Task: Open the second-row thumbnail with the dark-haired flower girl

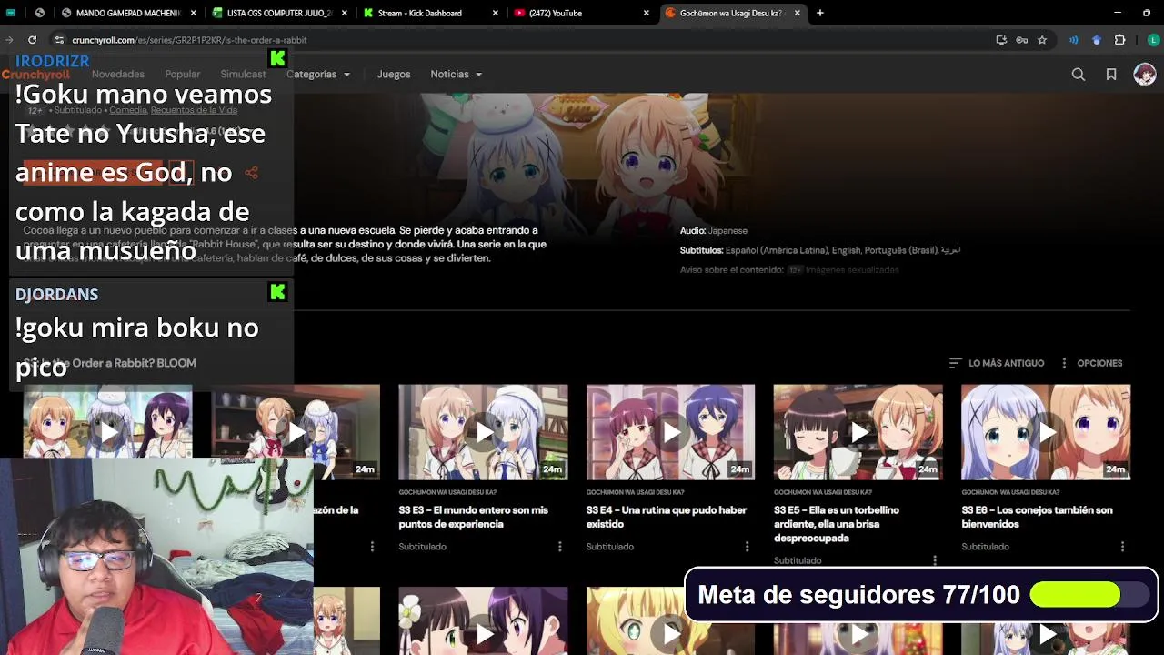Action: pos(483,620)
